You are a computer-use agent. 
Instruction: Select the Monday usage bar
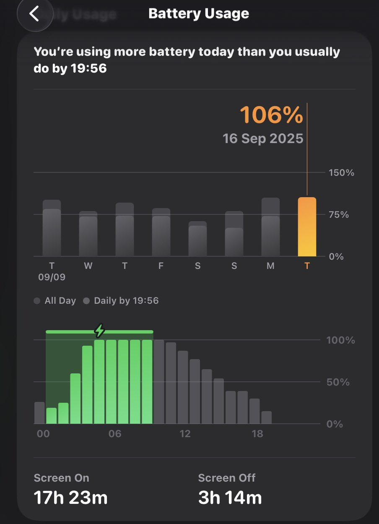[x=270, y=229]
